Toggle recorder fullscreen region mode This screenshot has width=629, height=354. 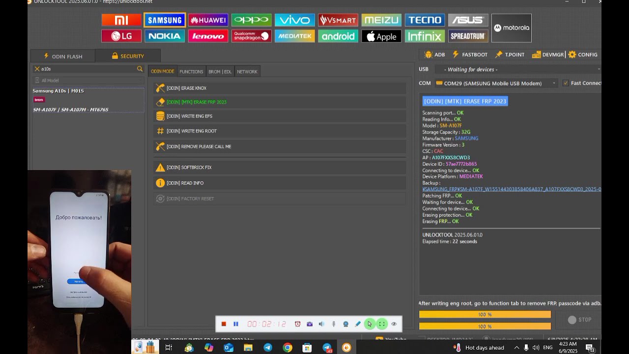(382, 324)
